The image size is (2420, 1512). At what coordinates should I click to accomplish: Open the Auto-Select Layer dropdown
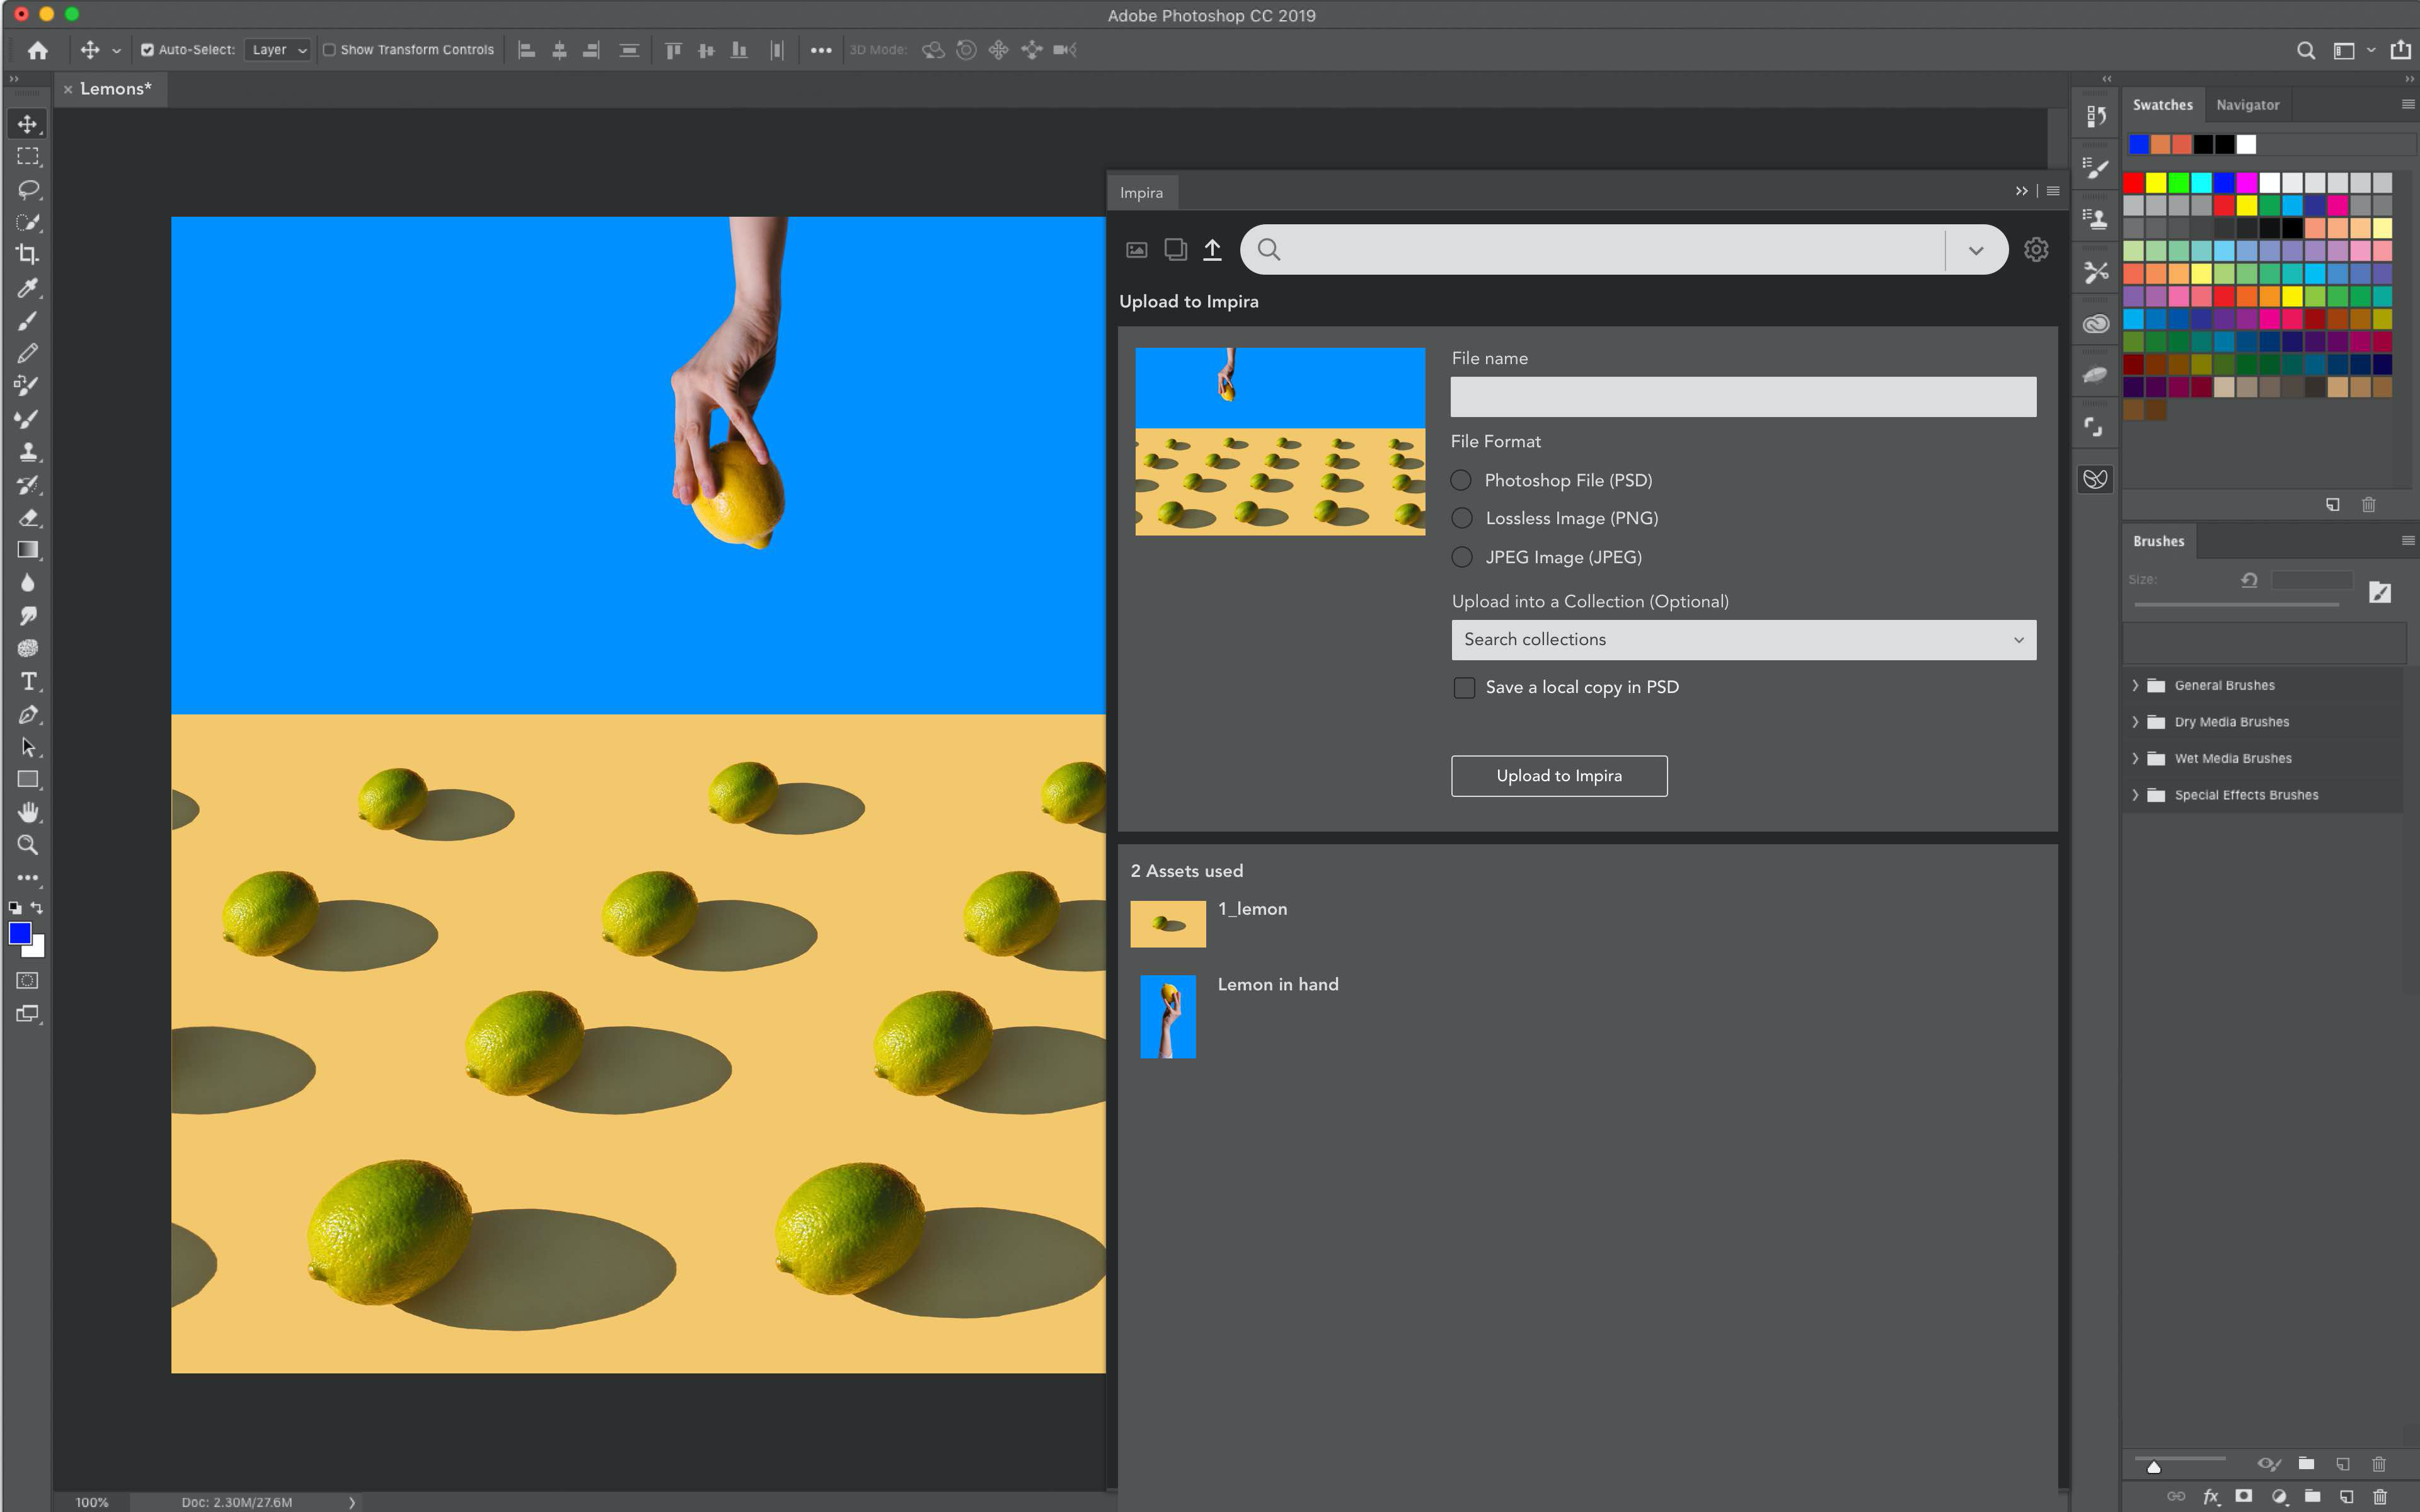tap(279, 50)
